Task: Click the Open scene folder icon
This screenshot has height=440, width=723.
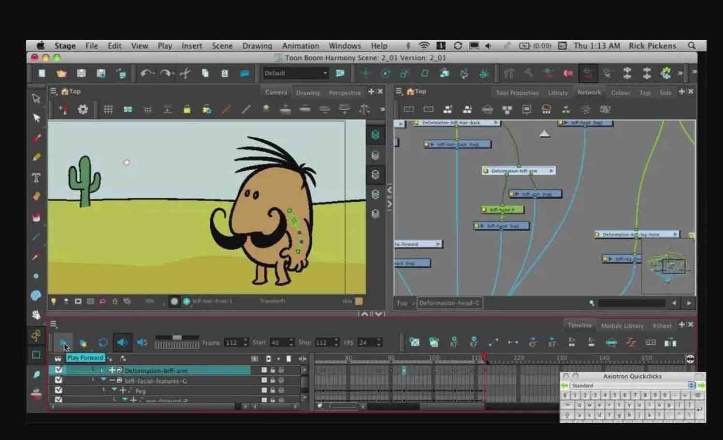Action: click(x=61, y=73)
